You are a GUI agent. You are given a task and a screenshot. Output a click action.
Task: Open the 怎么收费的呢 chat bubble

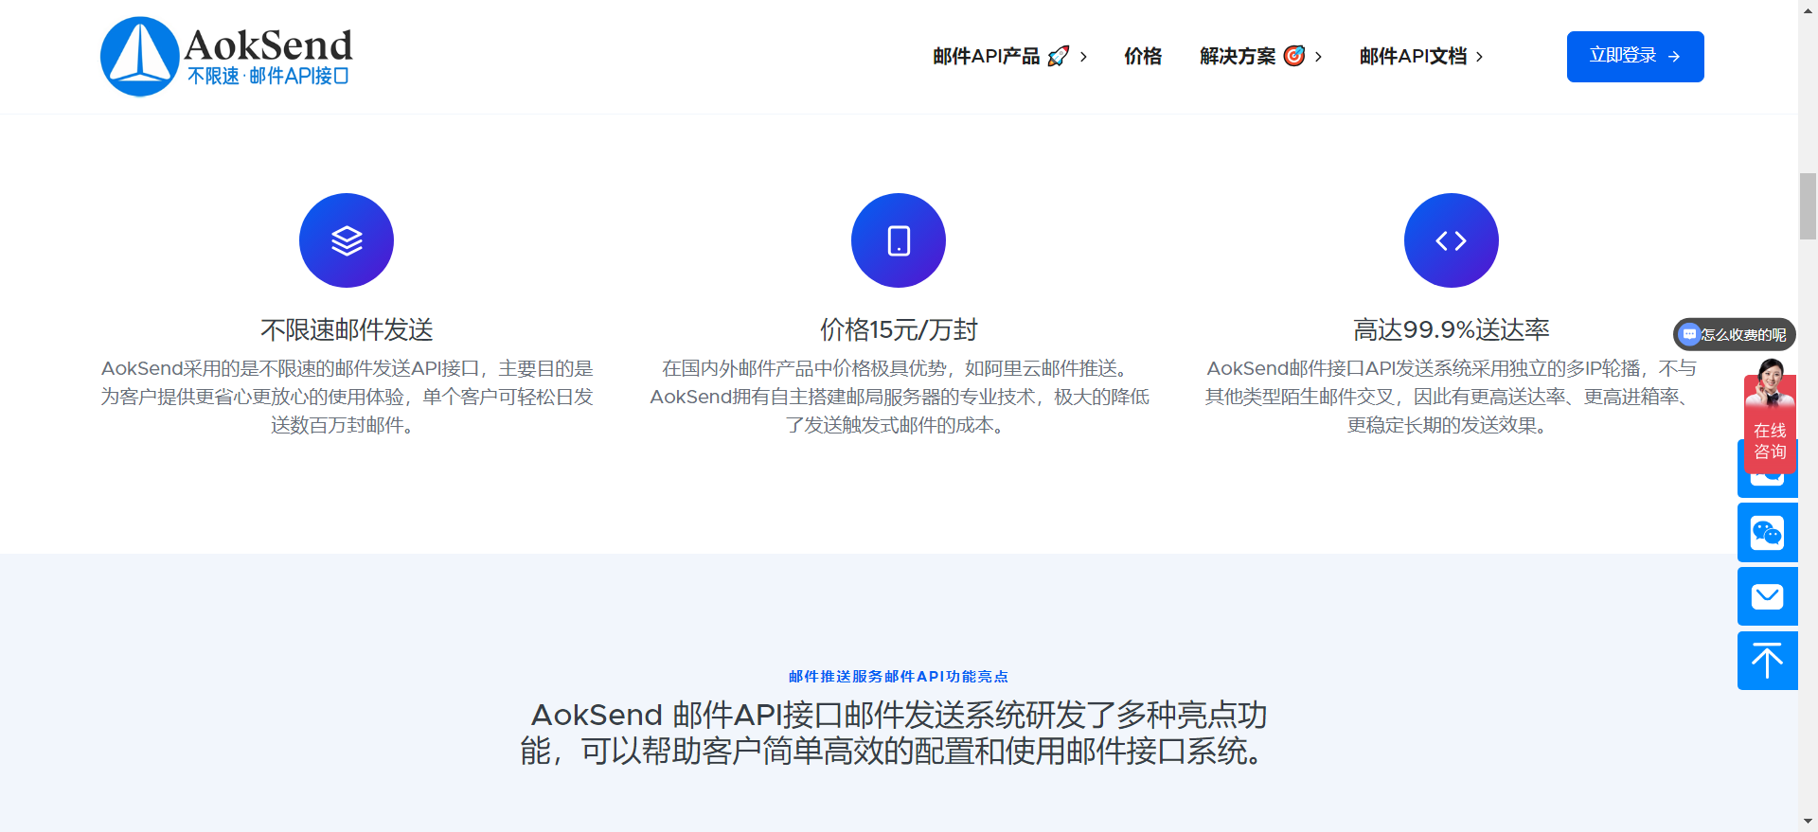click(x=1734, y=334)
